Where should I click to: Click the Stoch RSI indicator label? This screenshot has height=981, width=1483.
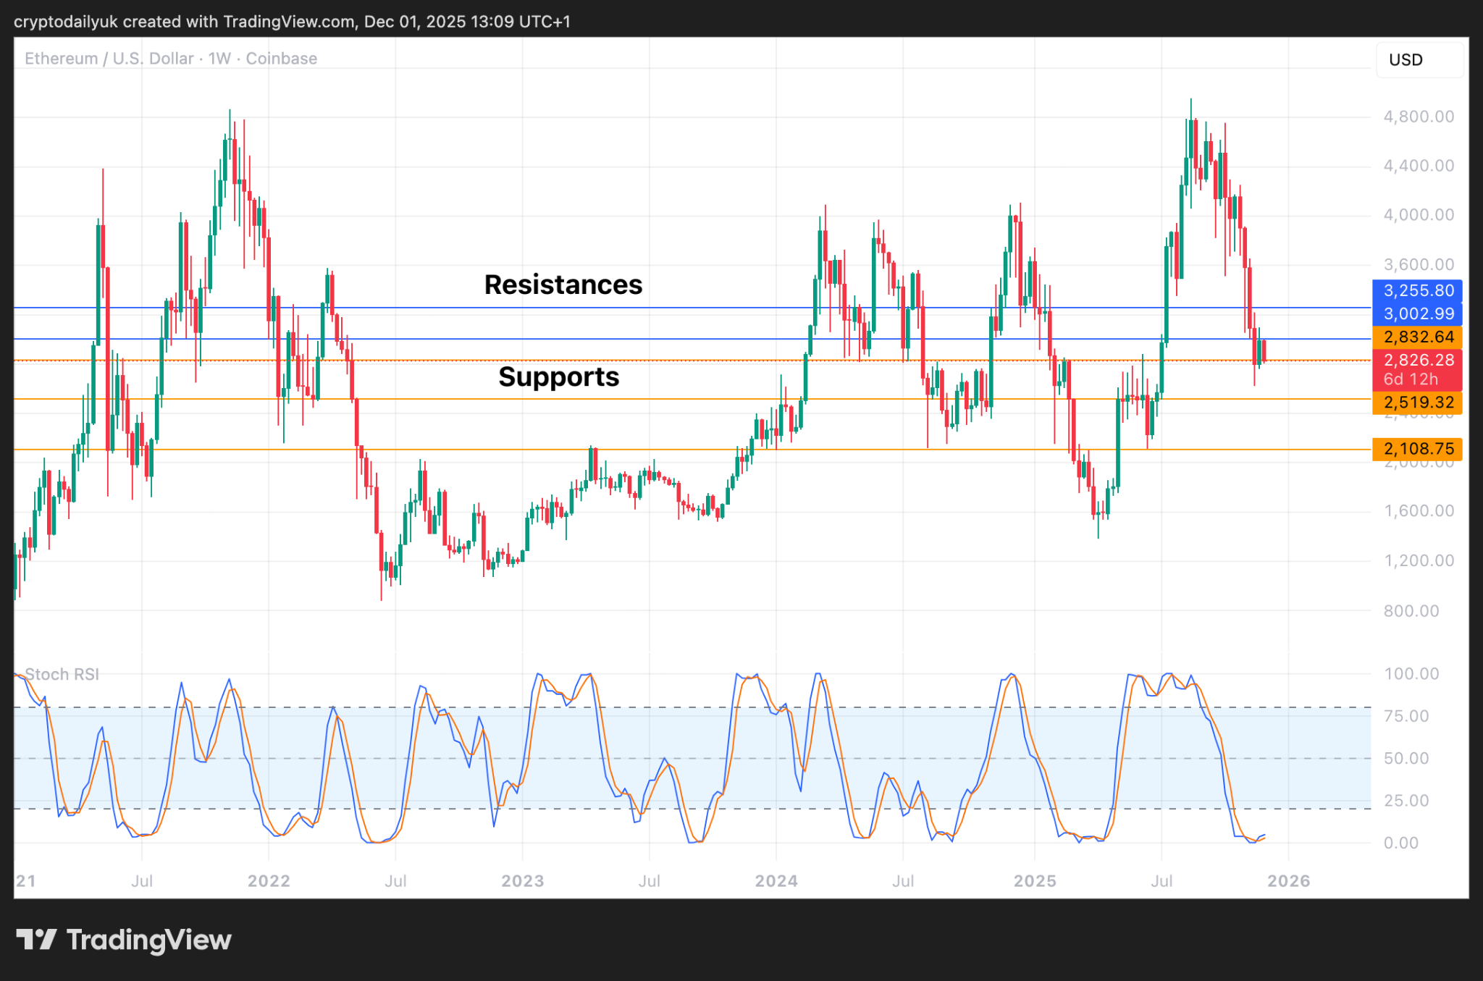point(62,674)
